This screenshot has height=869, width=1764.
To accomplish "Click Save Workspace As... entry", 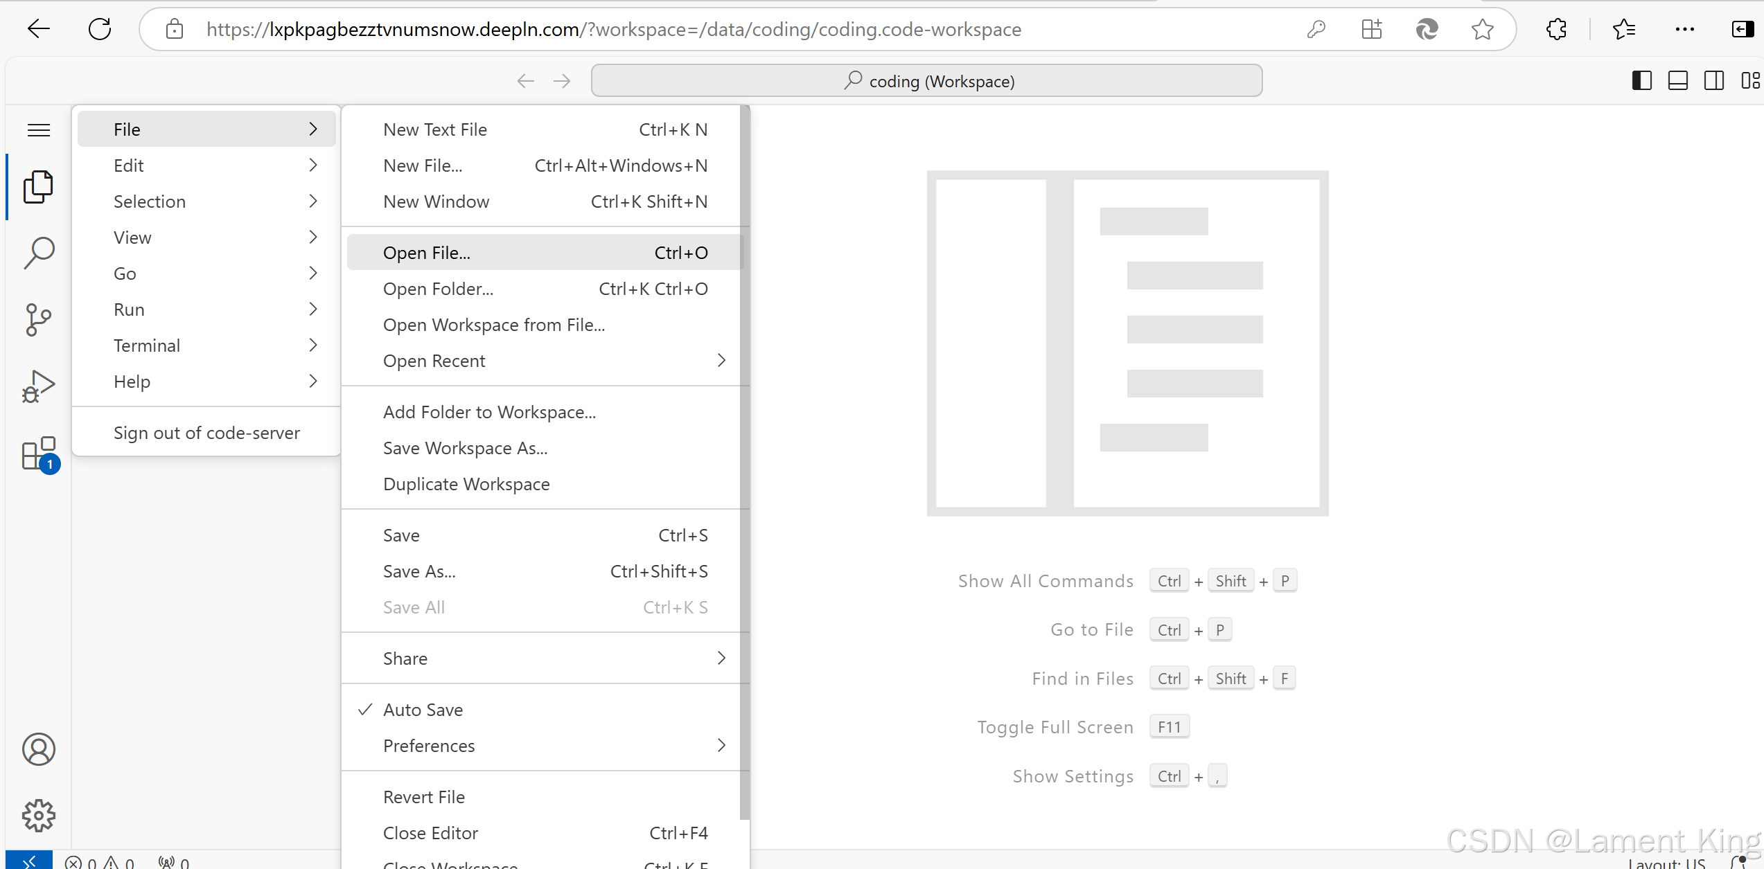I will click(x=465, y=448).
